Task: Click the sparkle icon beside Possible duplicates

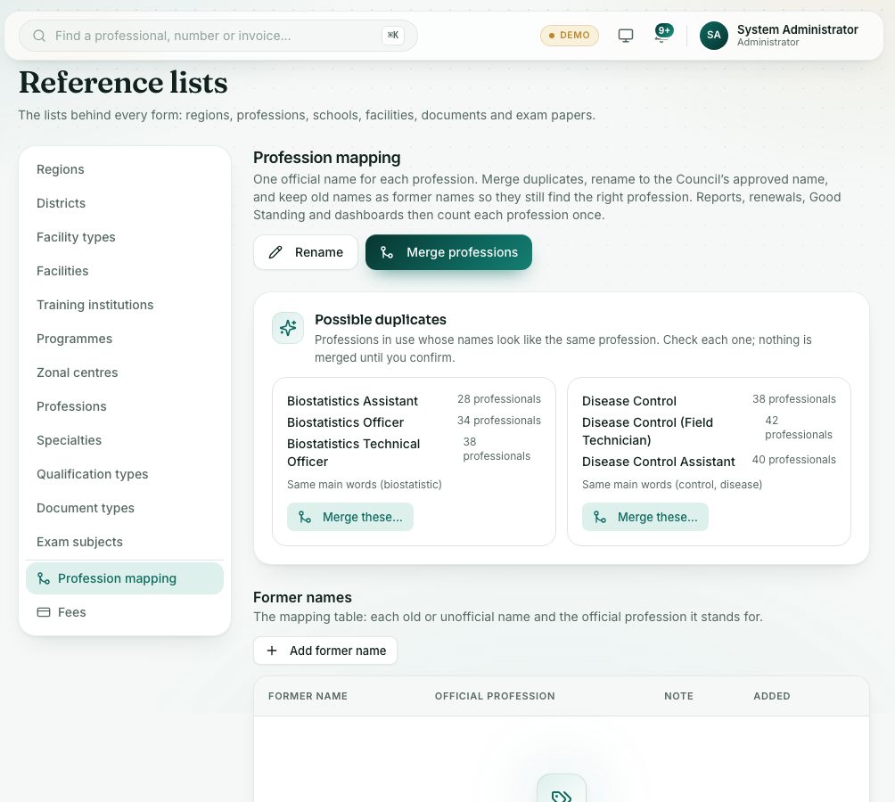Action: click(x=288, y=328)
